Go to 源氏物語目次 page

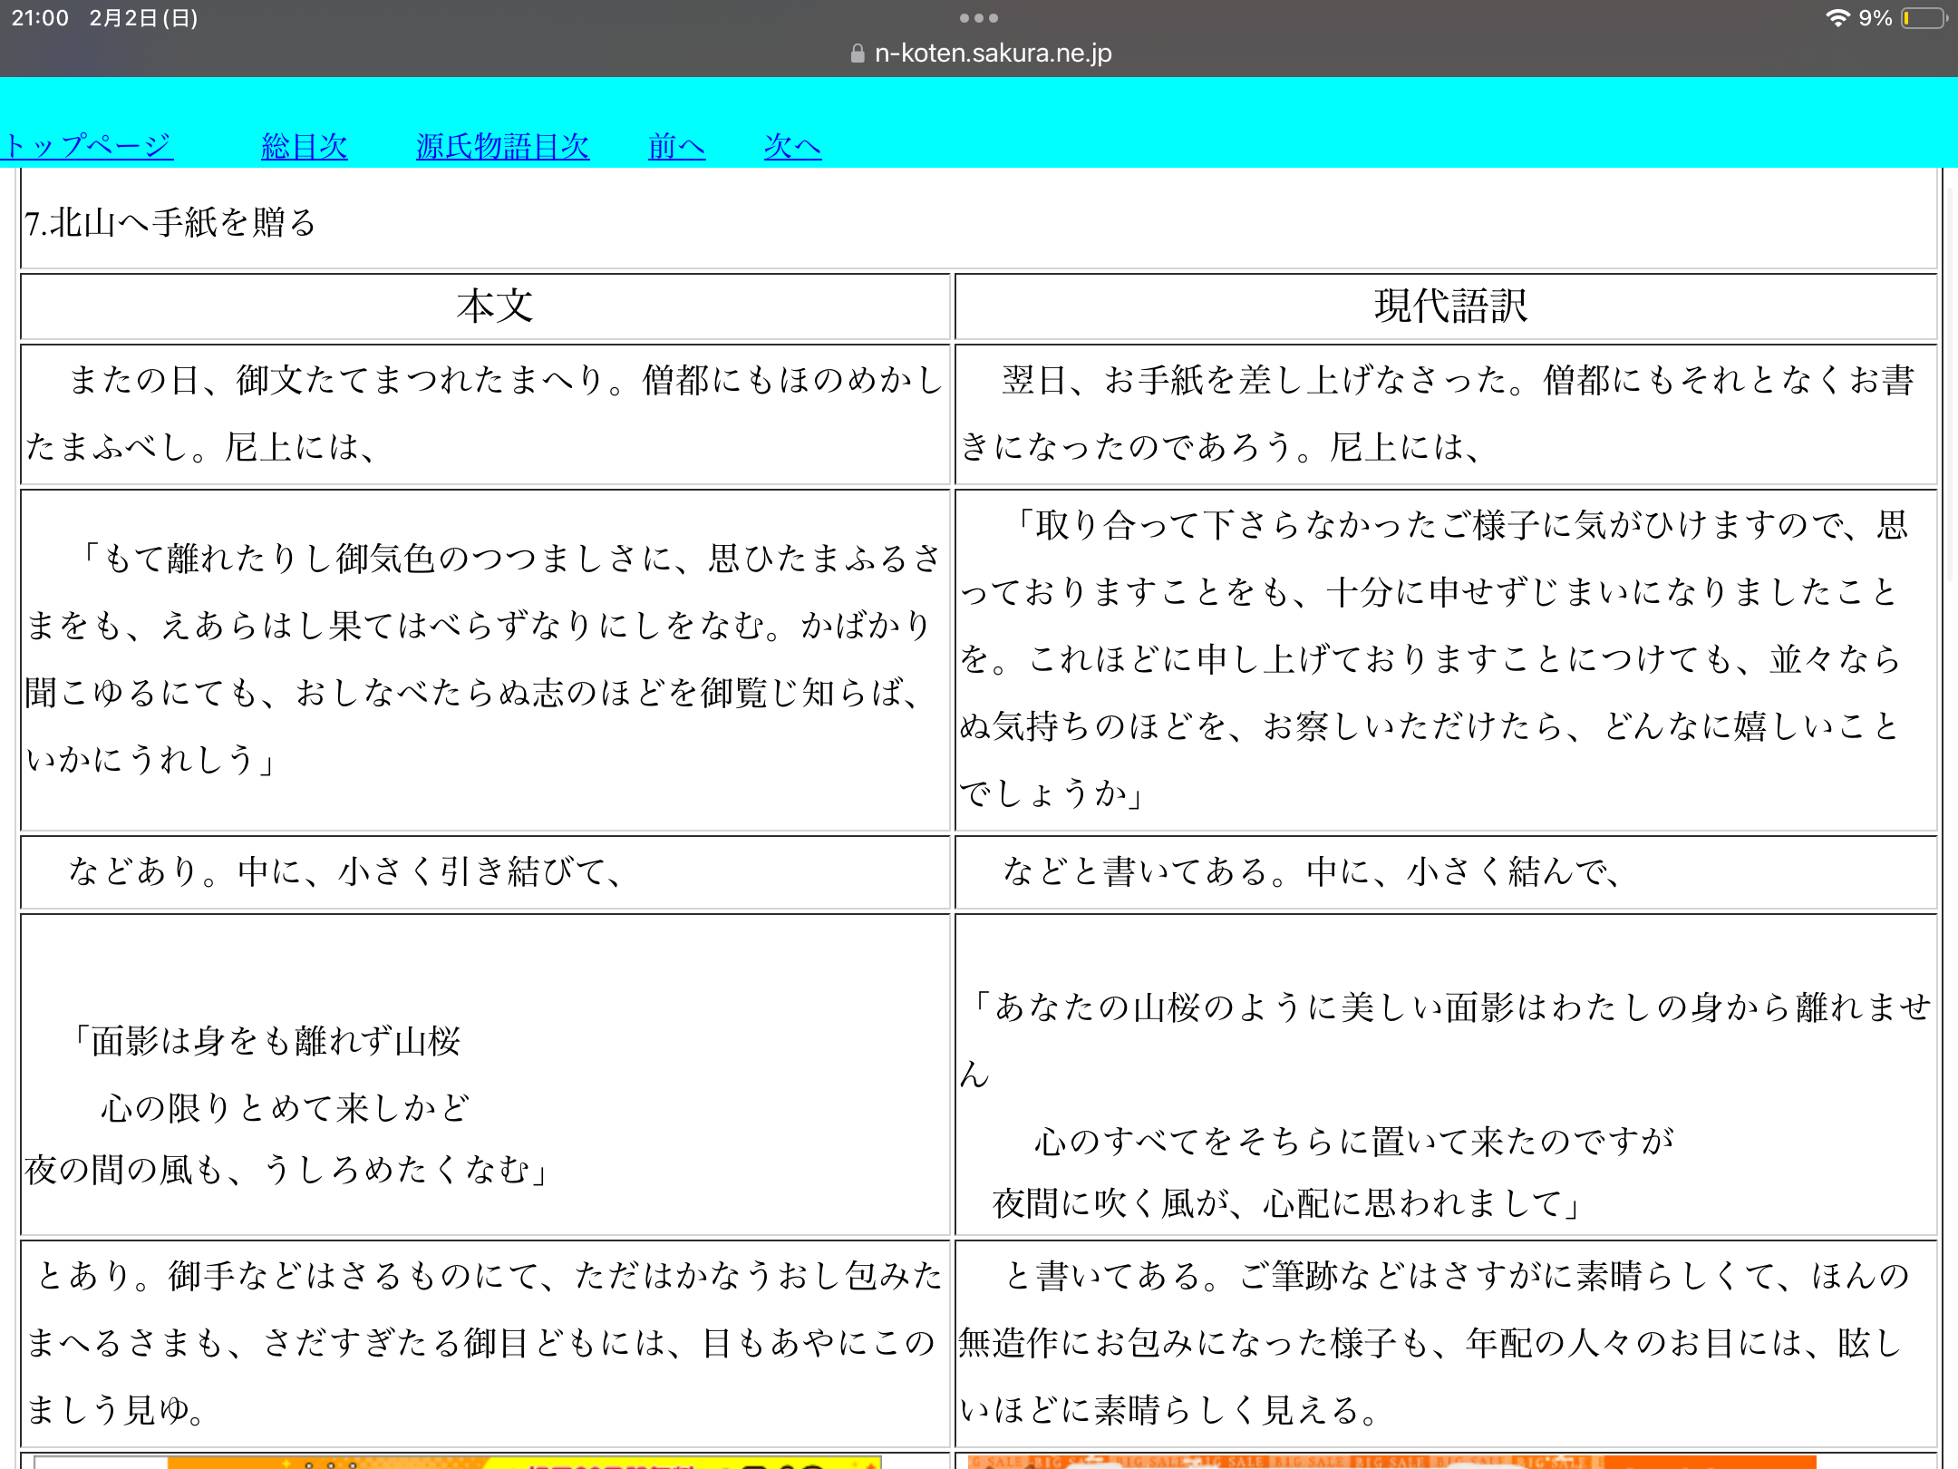coord(502,146)
